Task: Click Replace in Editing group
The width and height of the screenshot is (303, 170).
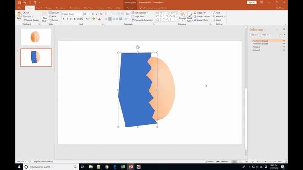Action: pyautogui.click(x=218, y=17)
